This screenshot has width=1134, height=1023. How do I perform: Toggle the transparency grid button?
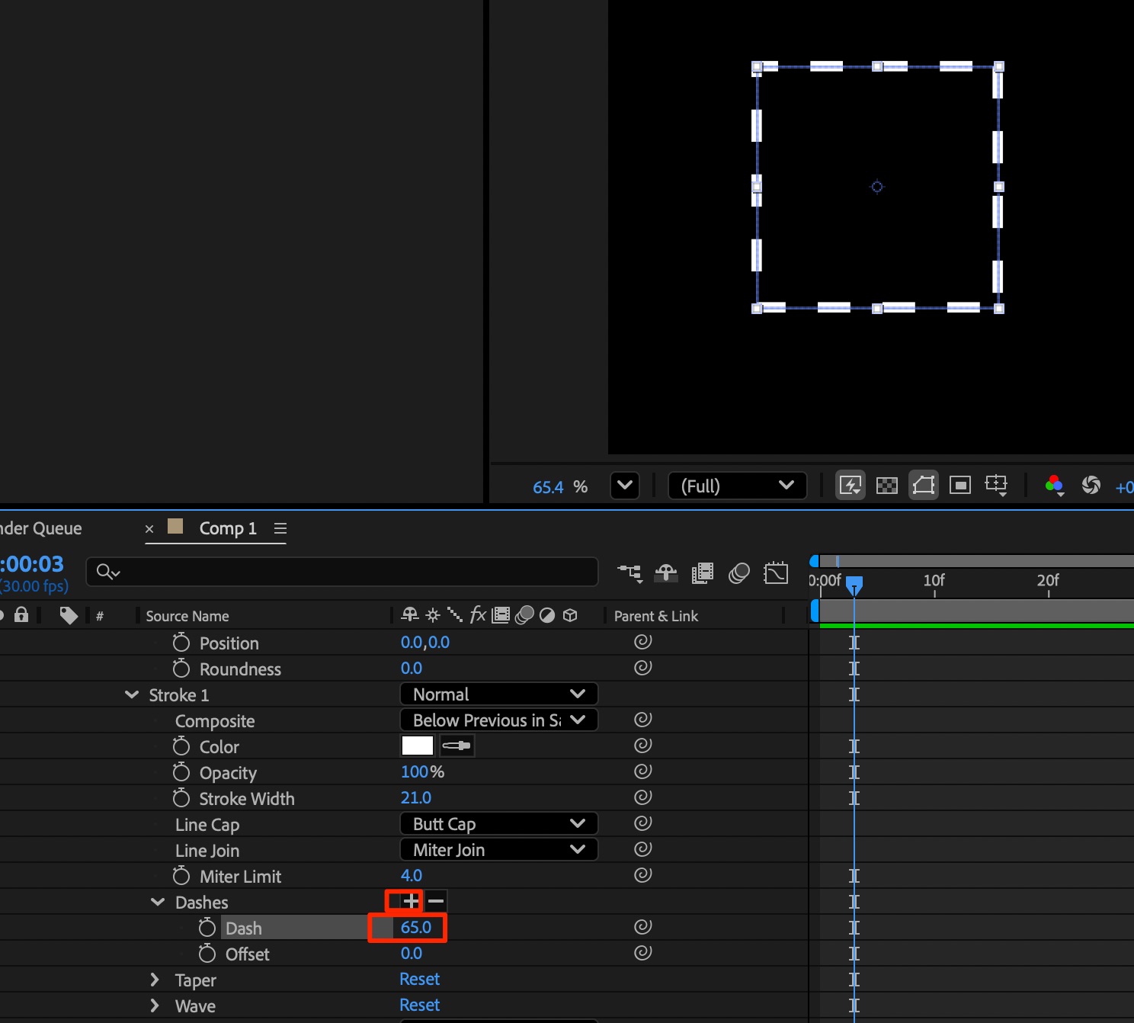click(886, 486)
